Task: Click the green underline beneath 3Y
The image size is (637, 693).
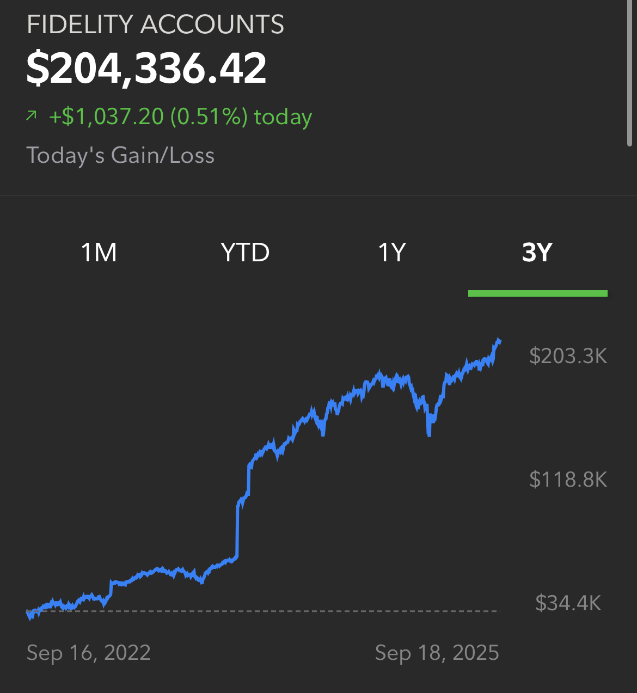Action: coord(538,293)
